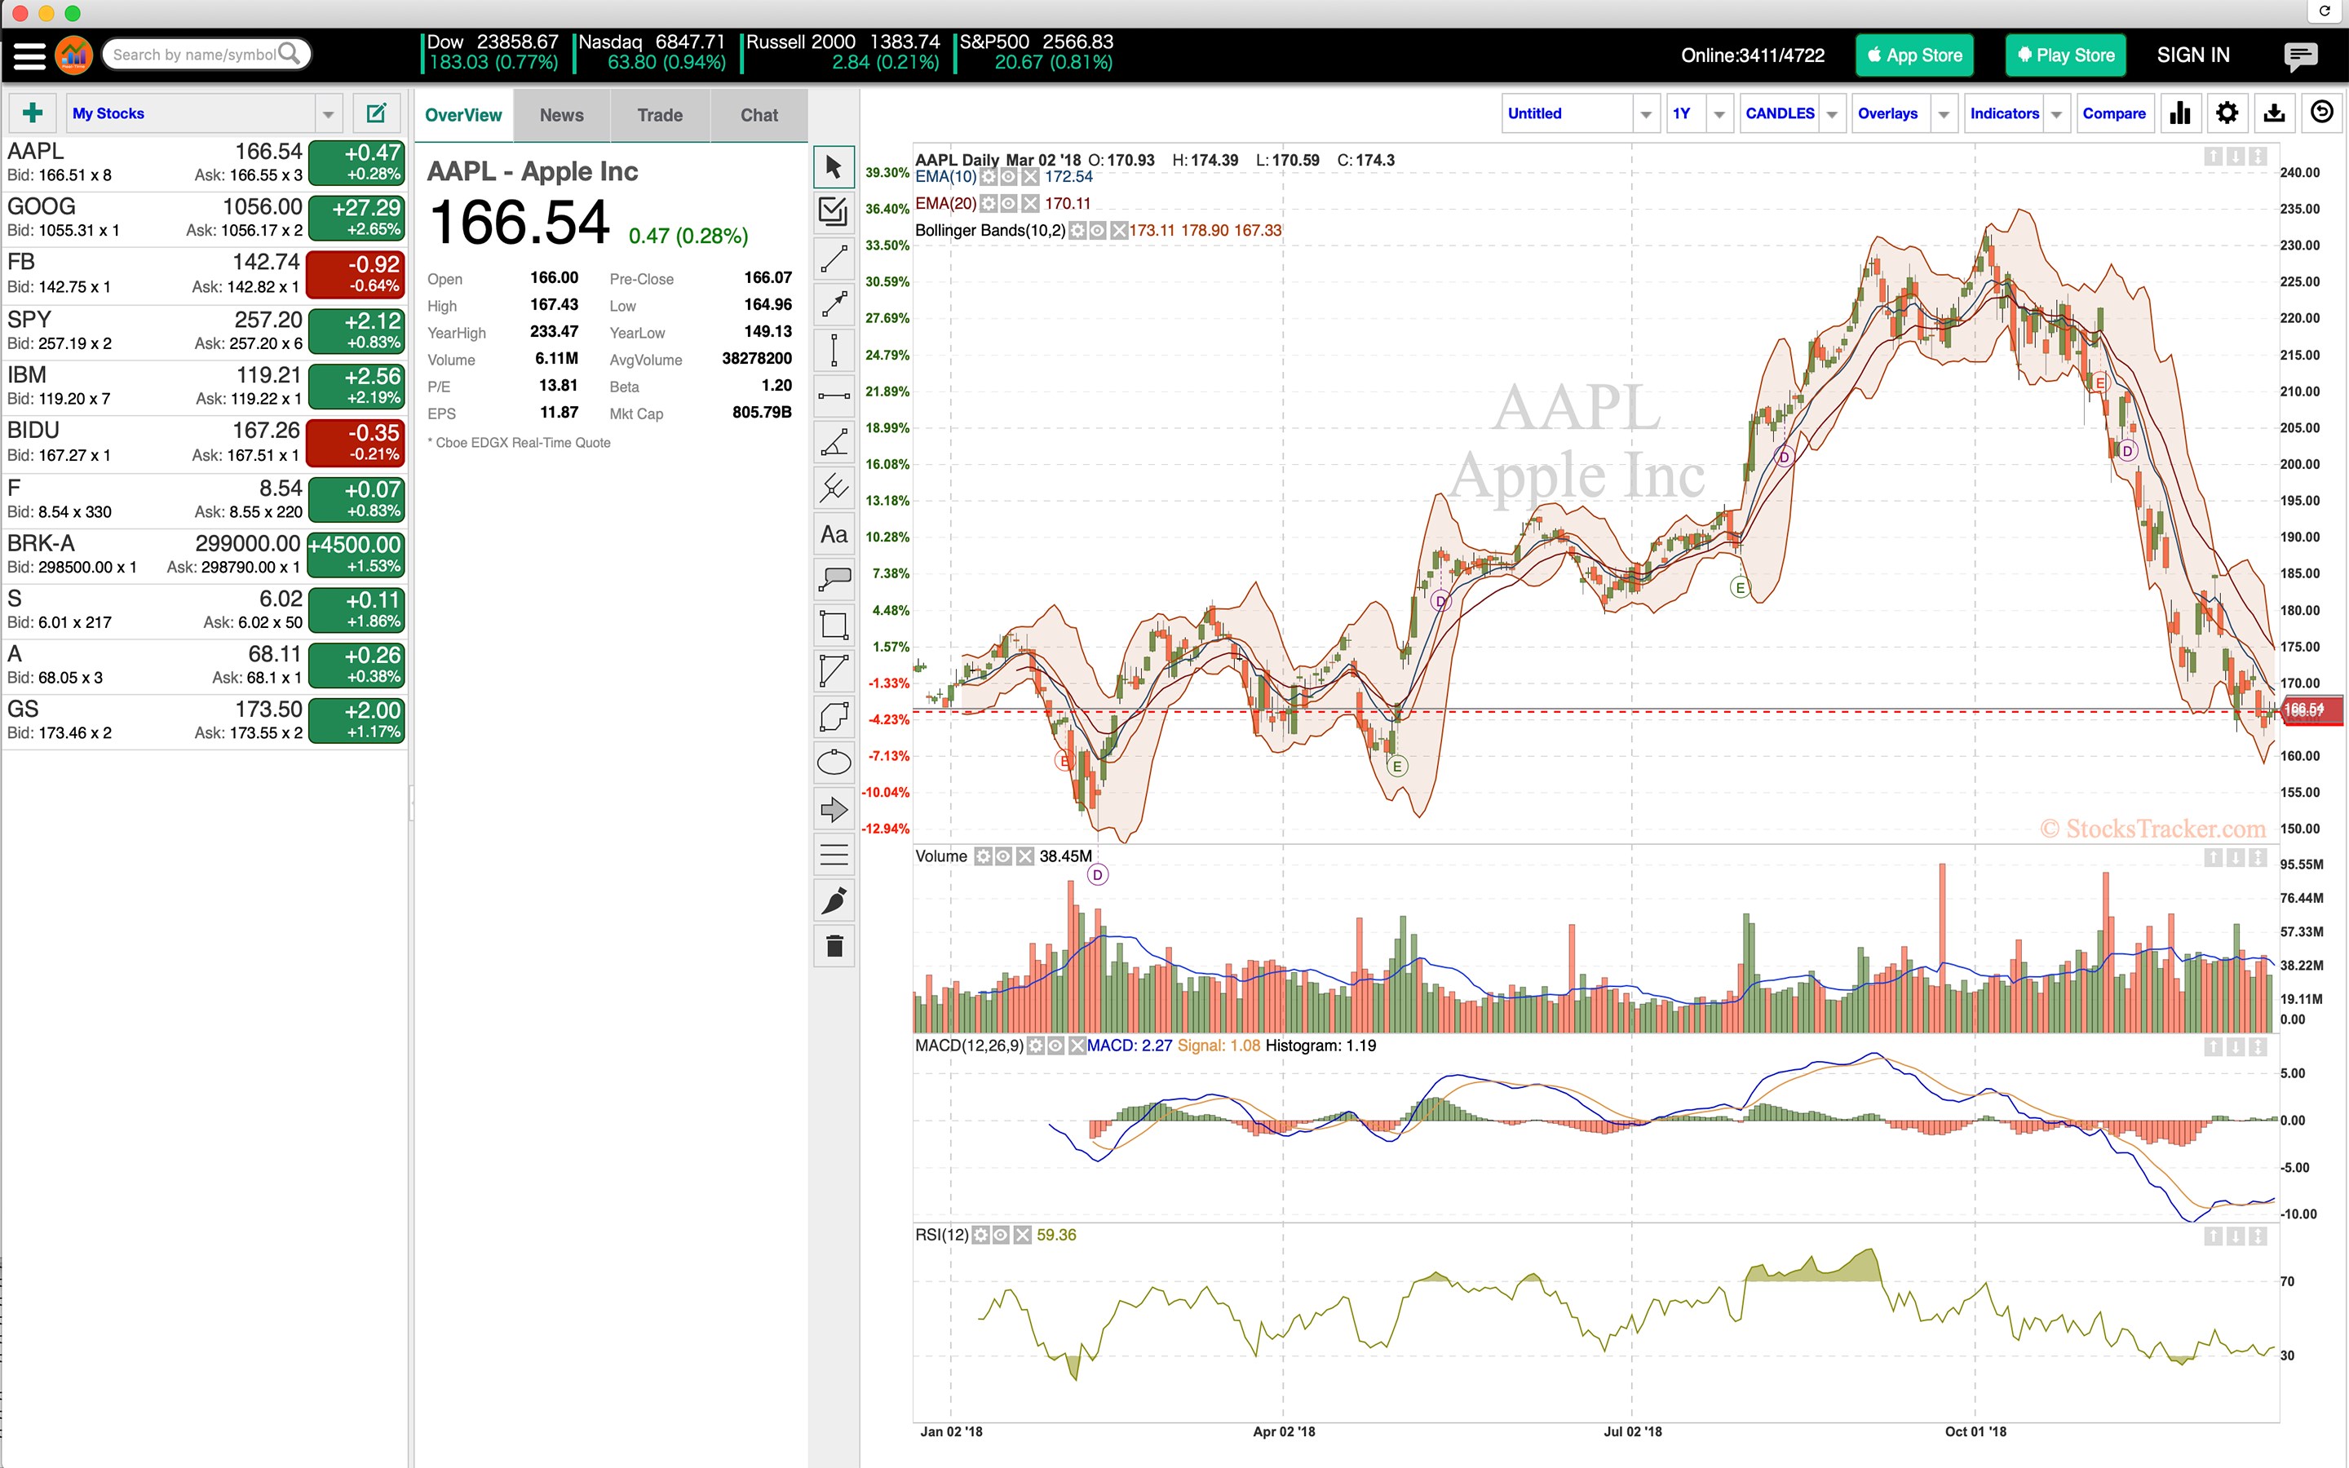The width and height of the screenshot is (2349, 1468).
Task: Open the chat message icon top right
Action: tap(2299, 55)
